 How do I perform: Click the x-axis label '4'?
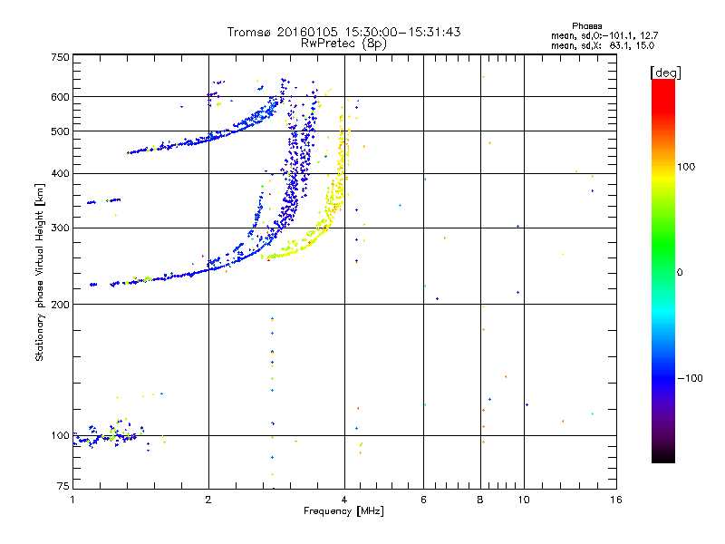tap(344, 500)
